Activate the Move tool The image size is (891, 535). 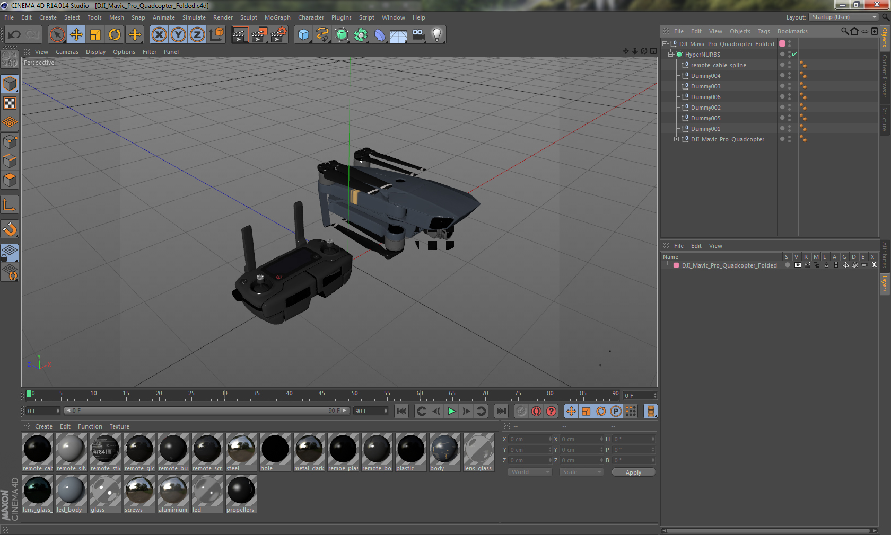coord(76,35)
